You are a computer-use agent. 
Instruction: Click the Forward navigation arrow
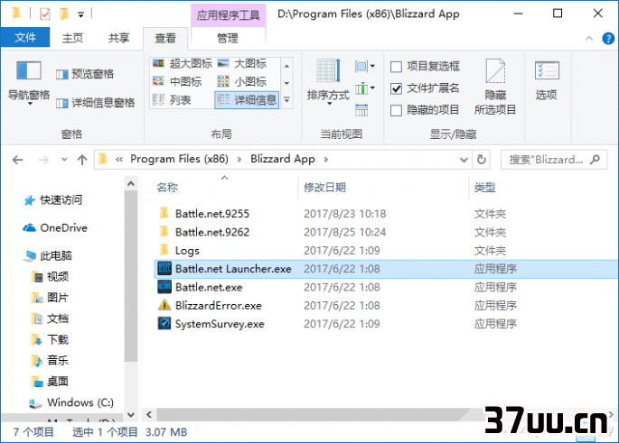pyautogui.click(x=43, y=160)
